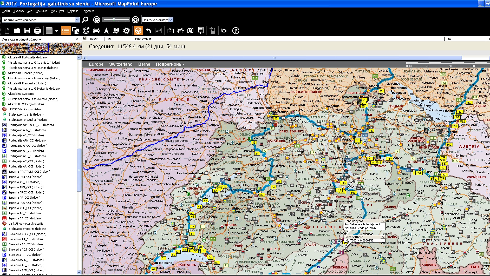
Task: Expand the directions plus box next to Время
Action: (x=84, y=38)
